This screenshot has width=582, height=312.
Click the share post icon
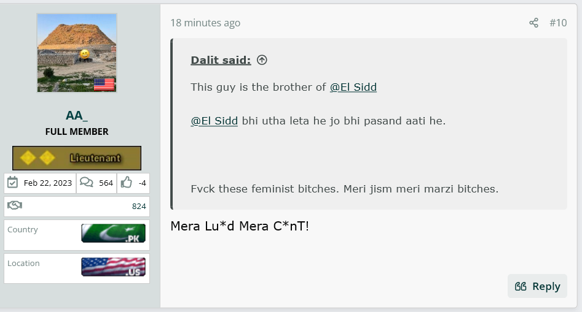pyautogui.click(x=533, y=23)
